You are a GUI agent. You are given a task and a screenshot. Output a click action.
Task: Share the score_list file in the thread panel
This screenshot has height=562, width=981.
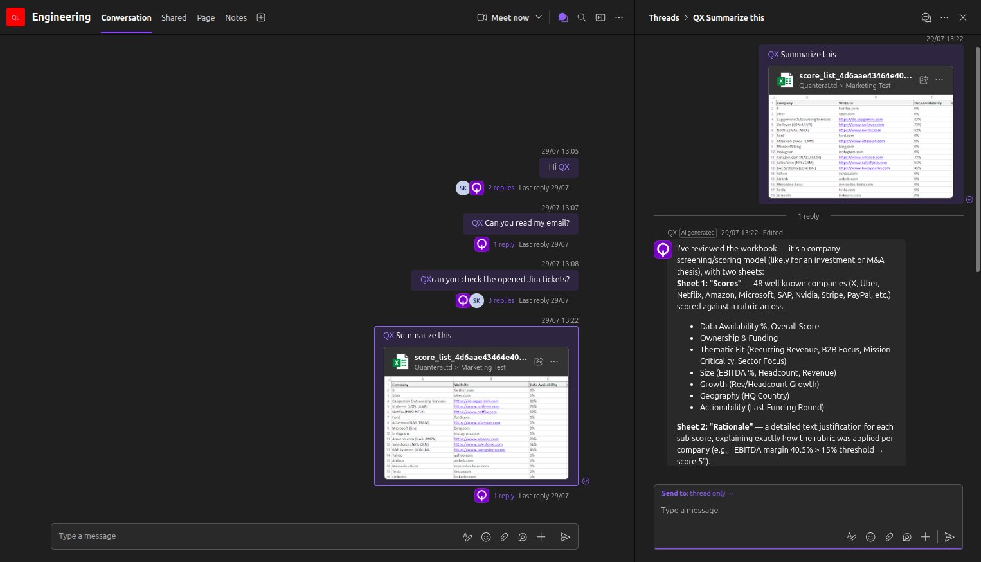click(924, 80)
